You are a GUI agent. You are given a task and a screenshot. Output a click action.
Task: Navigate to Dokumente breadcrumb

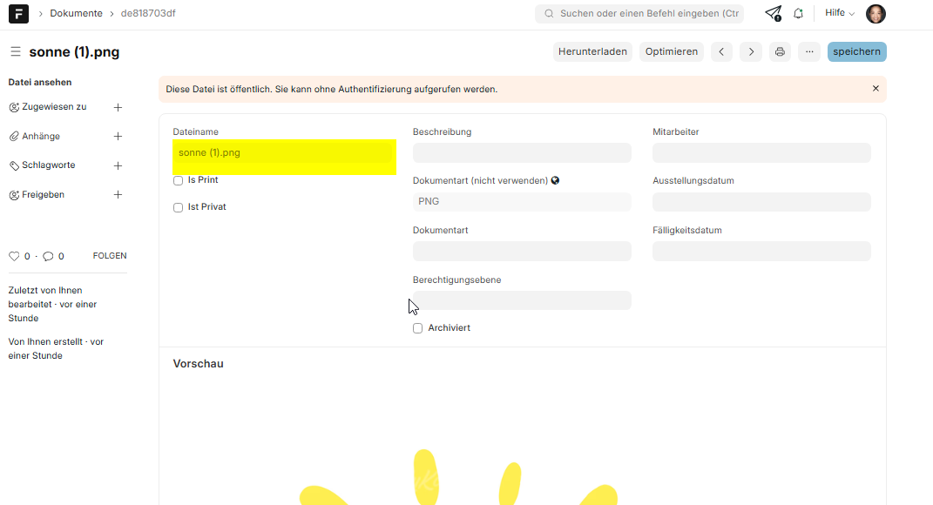pyautogui.click(x=76, y=14)
